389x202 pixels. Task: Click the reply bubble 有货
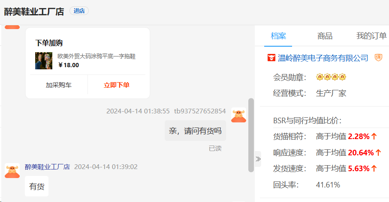[x=37, y=186]
